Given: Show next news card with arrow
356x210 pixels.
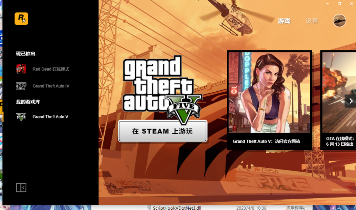Looking at the screenshot, I should click(350, 101).
